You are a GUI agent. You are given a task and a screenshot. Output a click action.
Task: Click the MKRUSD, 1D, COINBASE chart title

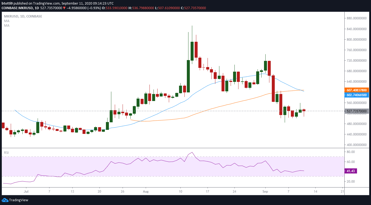pyautogui.click(x=23, y=16)
